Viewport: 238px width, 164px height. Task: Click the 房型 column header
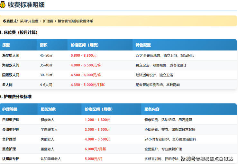pos(6,45)
